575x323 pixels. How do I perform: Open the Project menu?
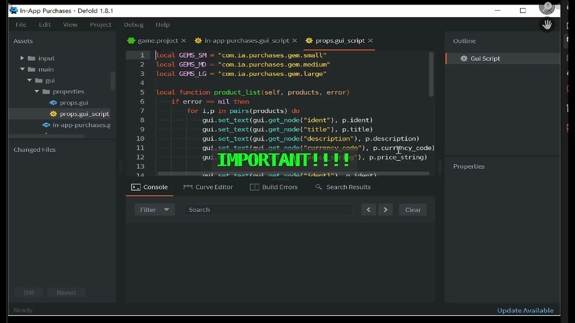click(x=100, y=25)
